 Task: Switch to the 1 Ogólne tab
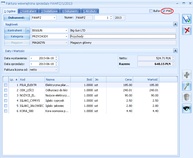[10, 11]
